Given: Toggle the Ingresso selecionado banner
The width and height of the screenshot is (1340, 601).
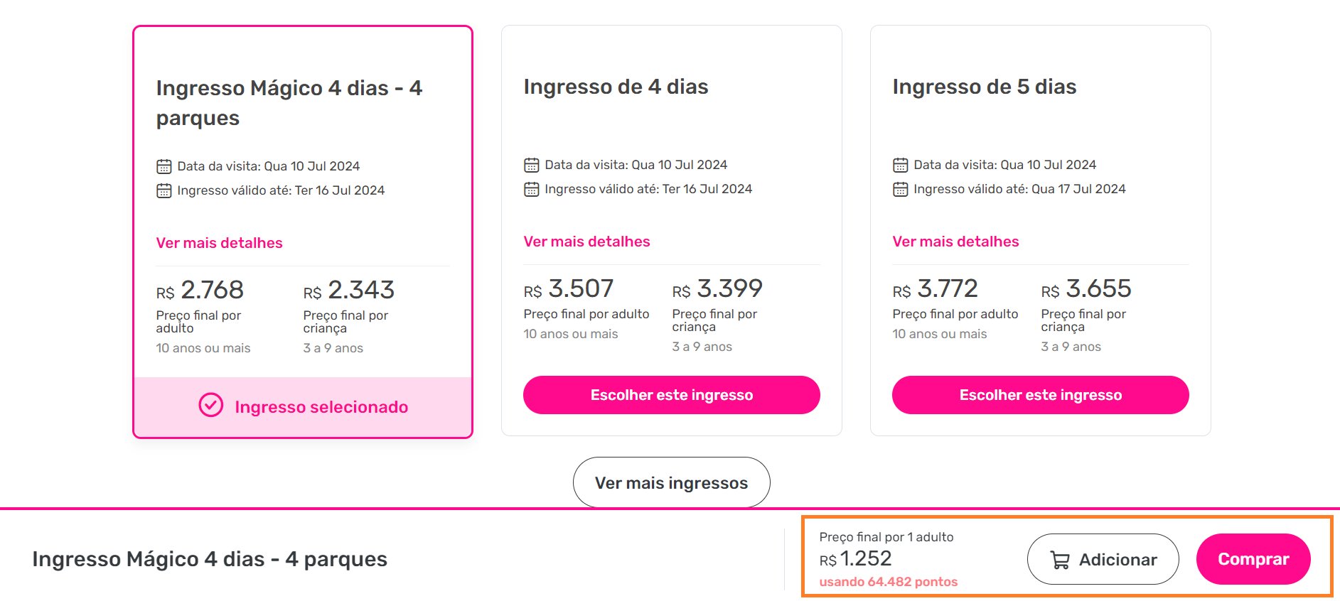Looking at the screenshot, I should pos(303,407).
